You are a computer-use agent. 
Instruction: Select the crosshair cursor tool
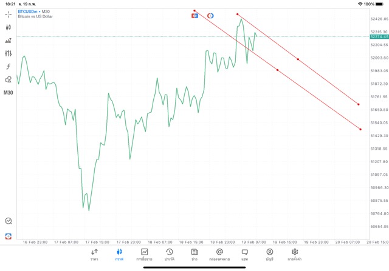9,13
